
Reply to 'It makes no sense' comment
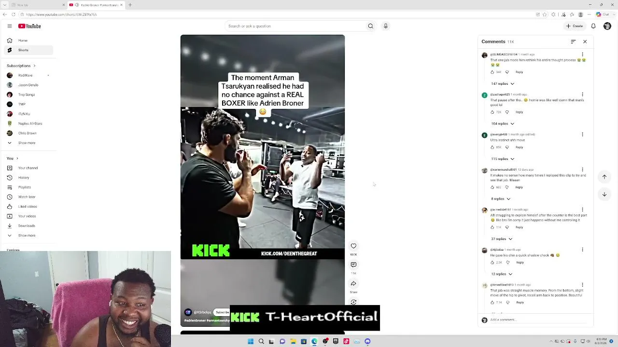(x=519, y=187)
